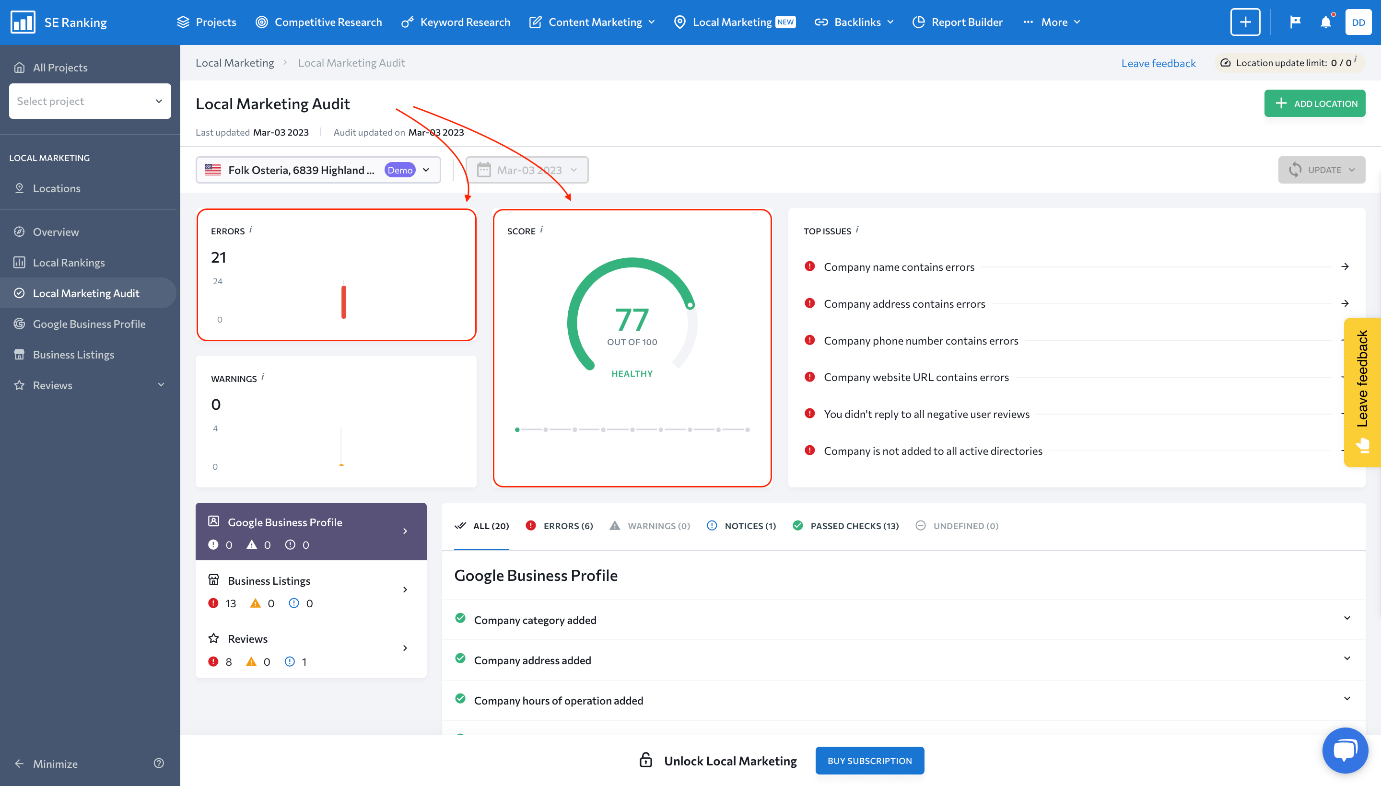Viewport: 1381px width, 786px height.
Task: Switch to the ALL (20) tab
Action: 482,526
